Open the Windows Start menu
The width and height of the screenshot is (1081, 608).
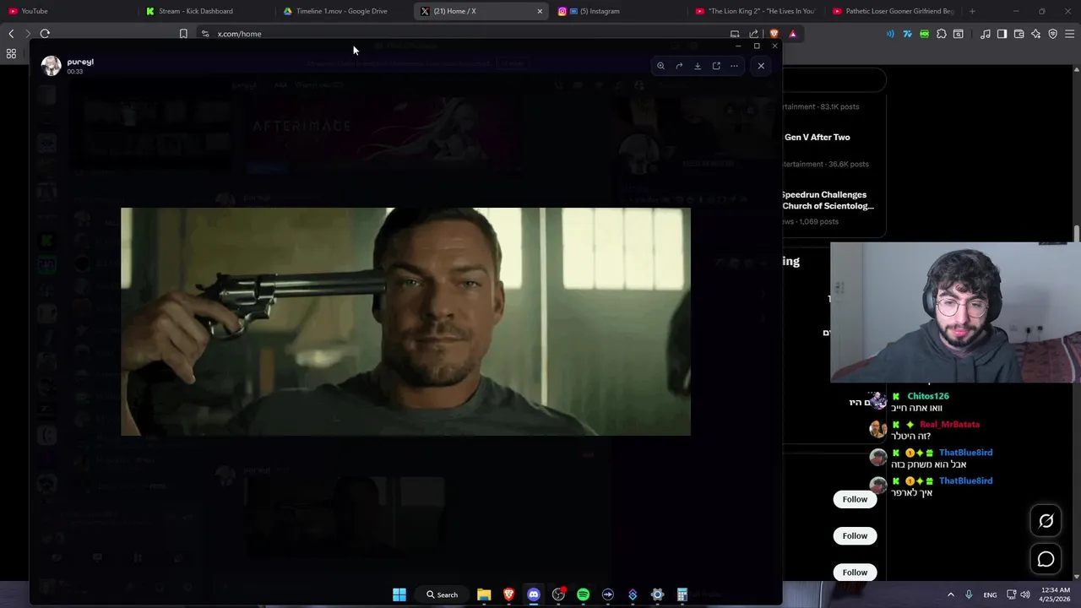(x=399, y=594)
